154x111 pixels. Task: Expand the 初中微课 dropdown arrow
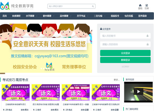54,16
